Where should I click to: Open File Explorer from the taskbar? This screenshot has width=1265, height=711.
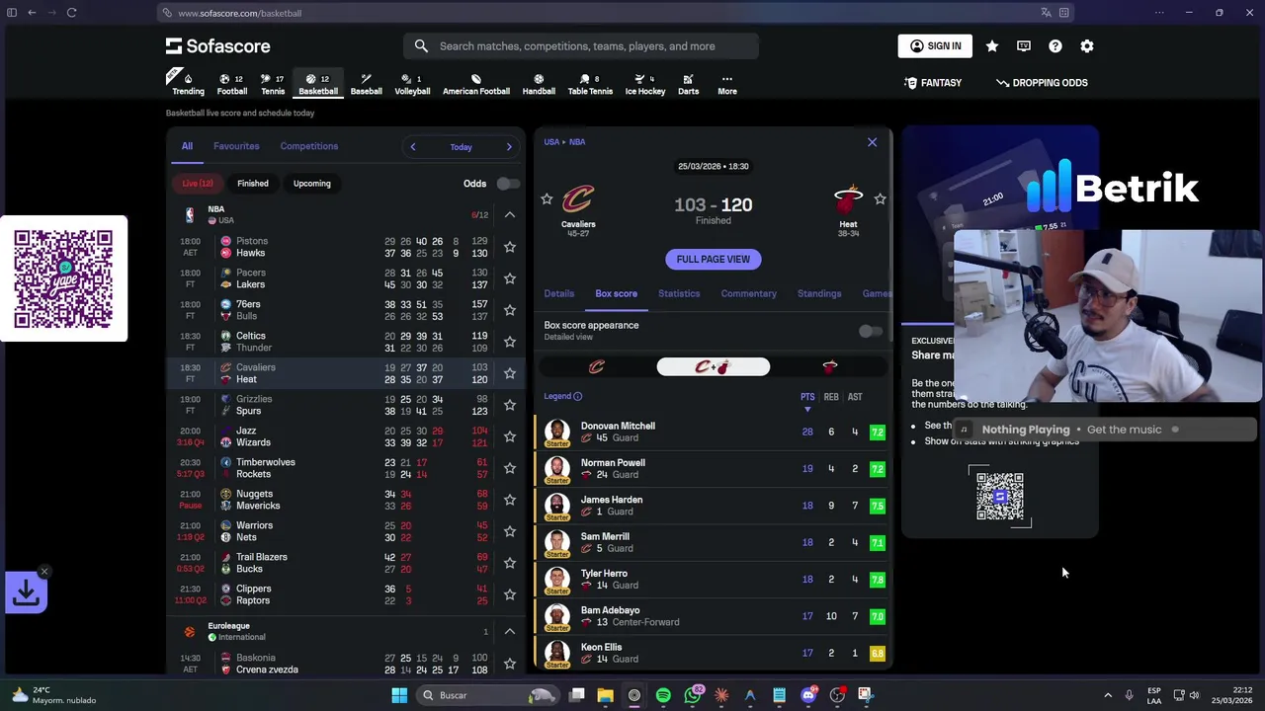tap(606, 695)
